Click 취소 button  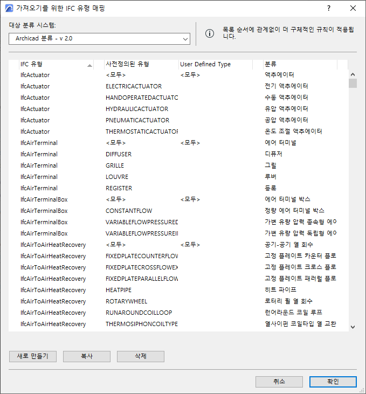[x=279, y=382]
